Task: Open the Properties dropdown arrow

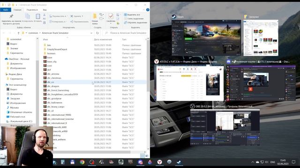Action: [x=111, y=23]
